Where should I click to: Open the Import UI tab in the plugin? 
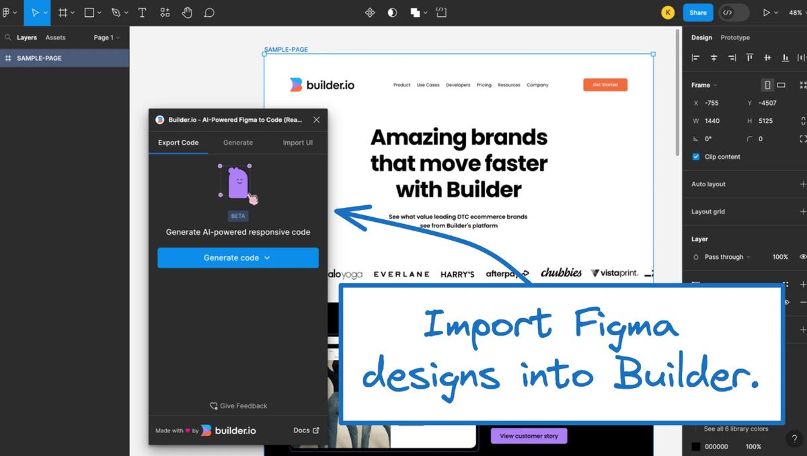click(x=298, y=143)
